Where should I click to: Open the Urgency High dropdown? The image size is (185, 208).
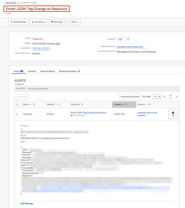(123, 39)
